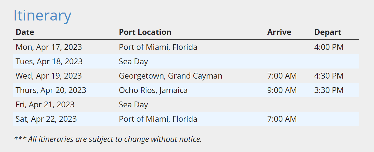374x152 pixels.
Task: Click the 3:30 PM departure time
Action: [329, 90]
